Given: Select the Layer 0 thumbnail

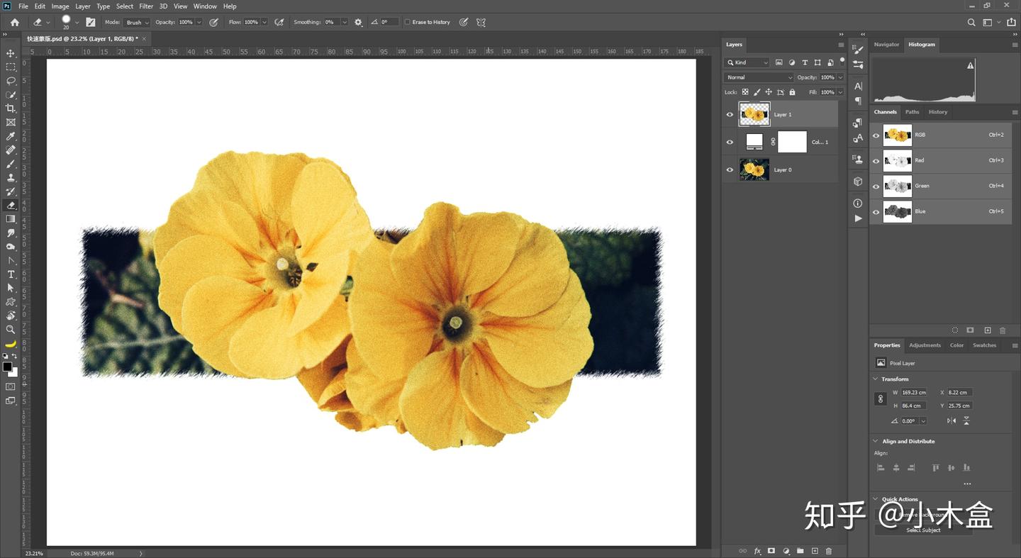Looking at the screenshot, I should tap(754, 170).
